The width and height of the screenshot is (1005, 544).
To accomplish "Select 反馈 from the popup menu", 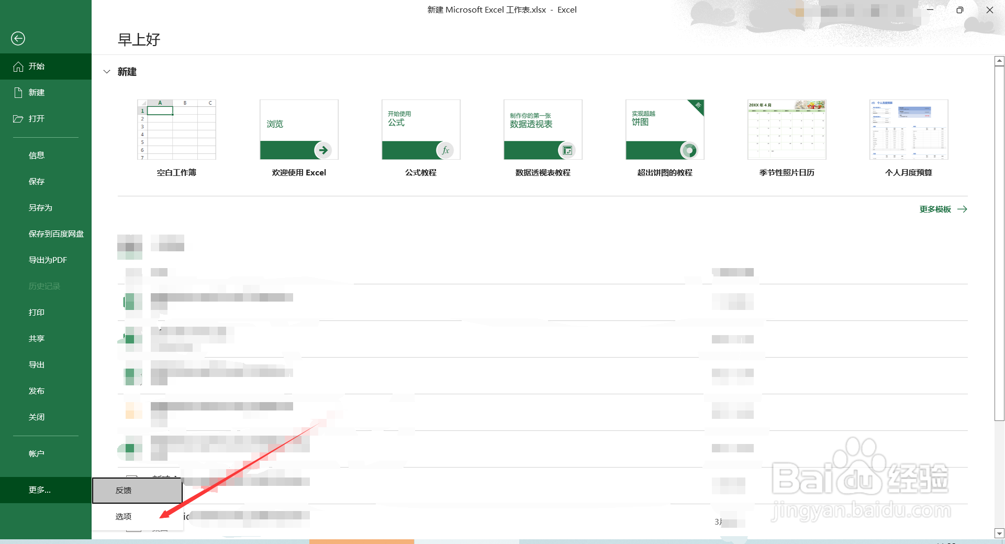I will (137, 491).
